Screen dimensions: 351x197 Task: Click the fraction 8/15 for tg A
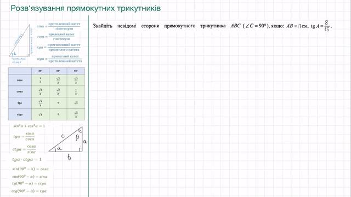click(x=327, y=26)
